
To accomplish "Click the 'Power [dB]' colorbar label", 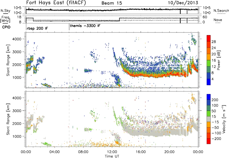I will 219,60.
